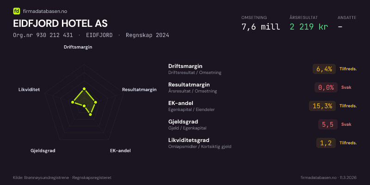Image resolution: width=370 pixels, height=185 pixels.
Task: Click the Driftsmargin label above the radar chart
Action: tap(78, 47)
